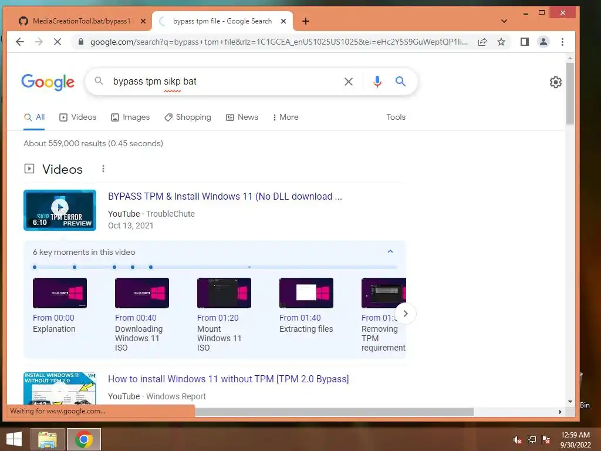
Task: Open the Tools search options
Action: [396, 117]
